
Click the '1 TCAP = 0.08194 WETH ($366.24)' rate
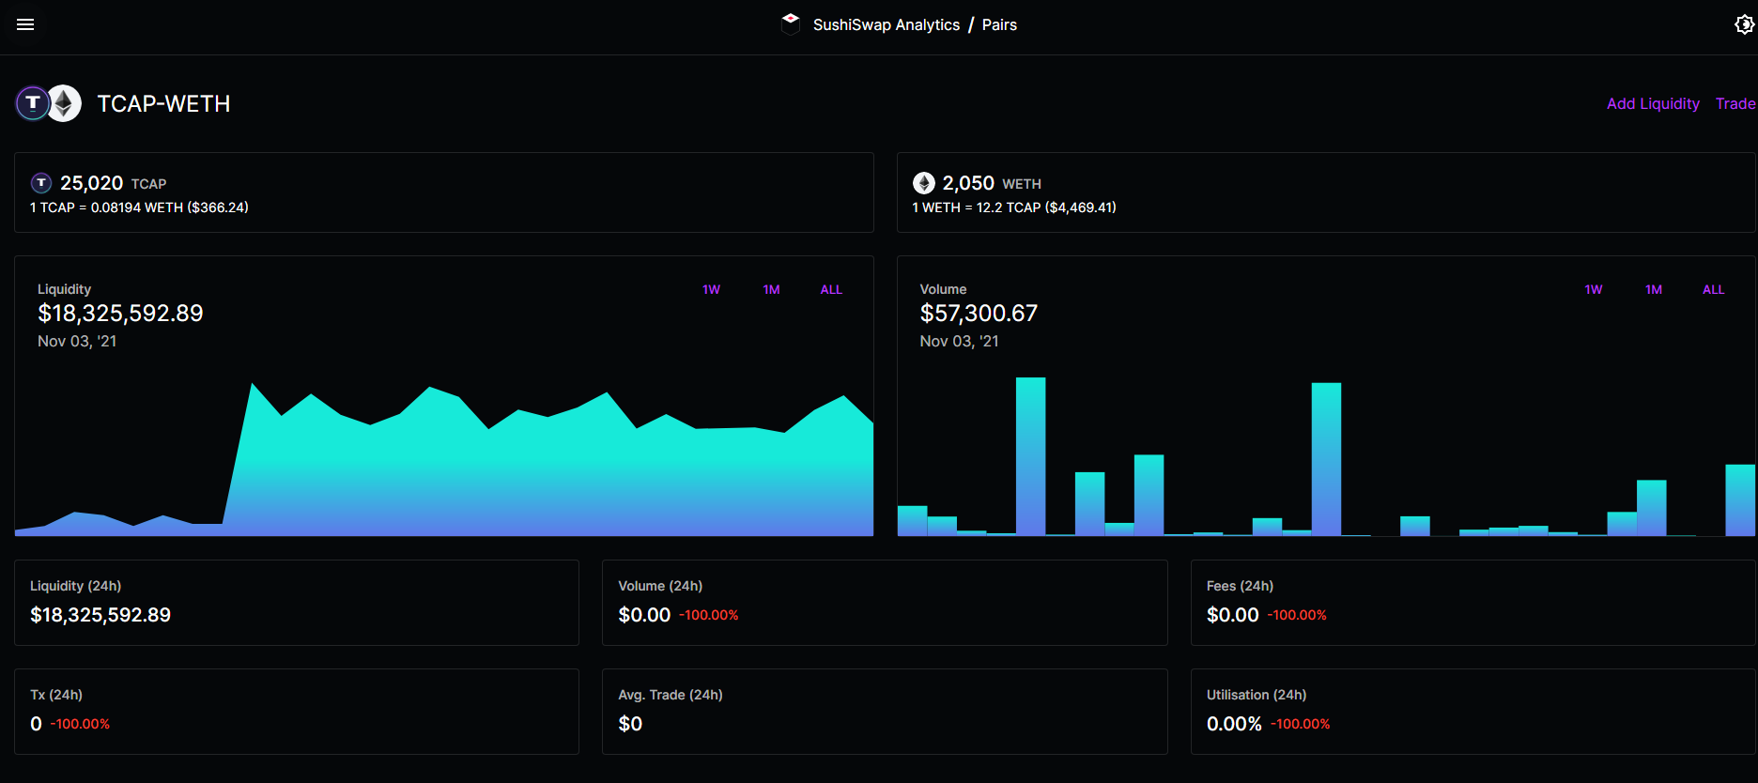click(x=139, y=207)
